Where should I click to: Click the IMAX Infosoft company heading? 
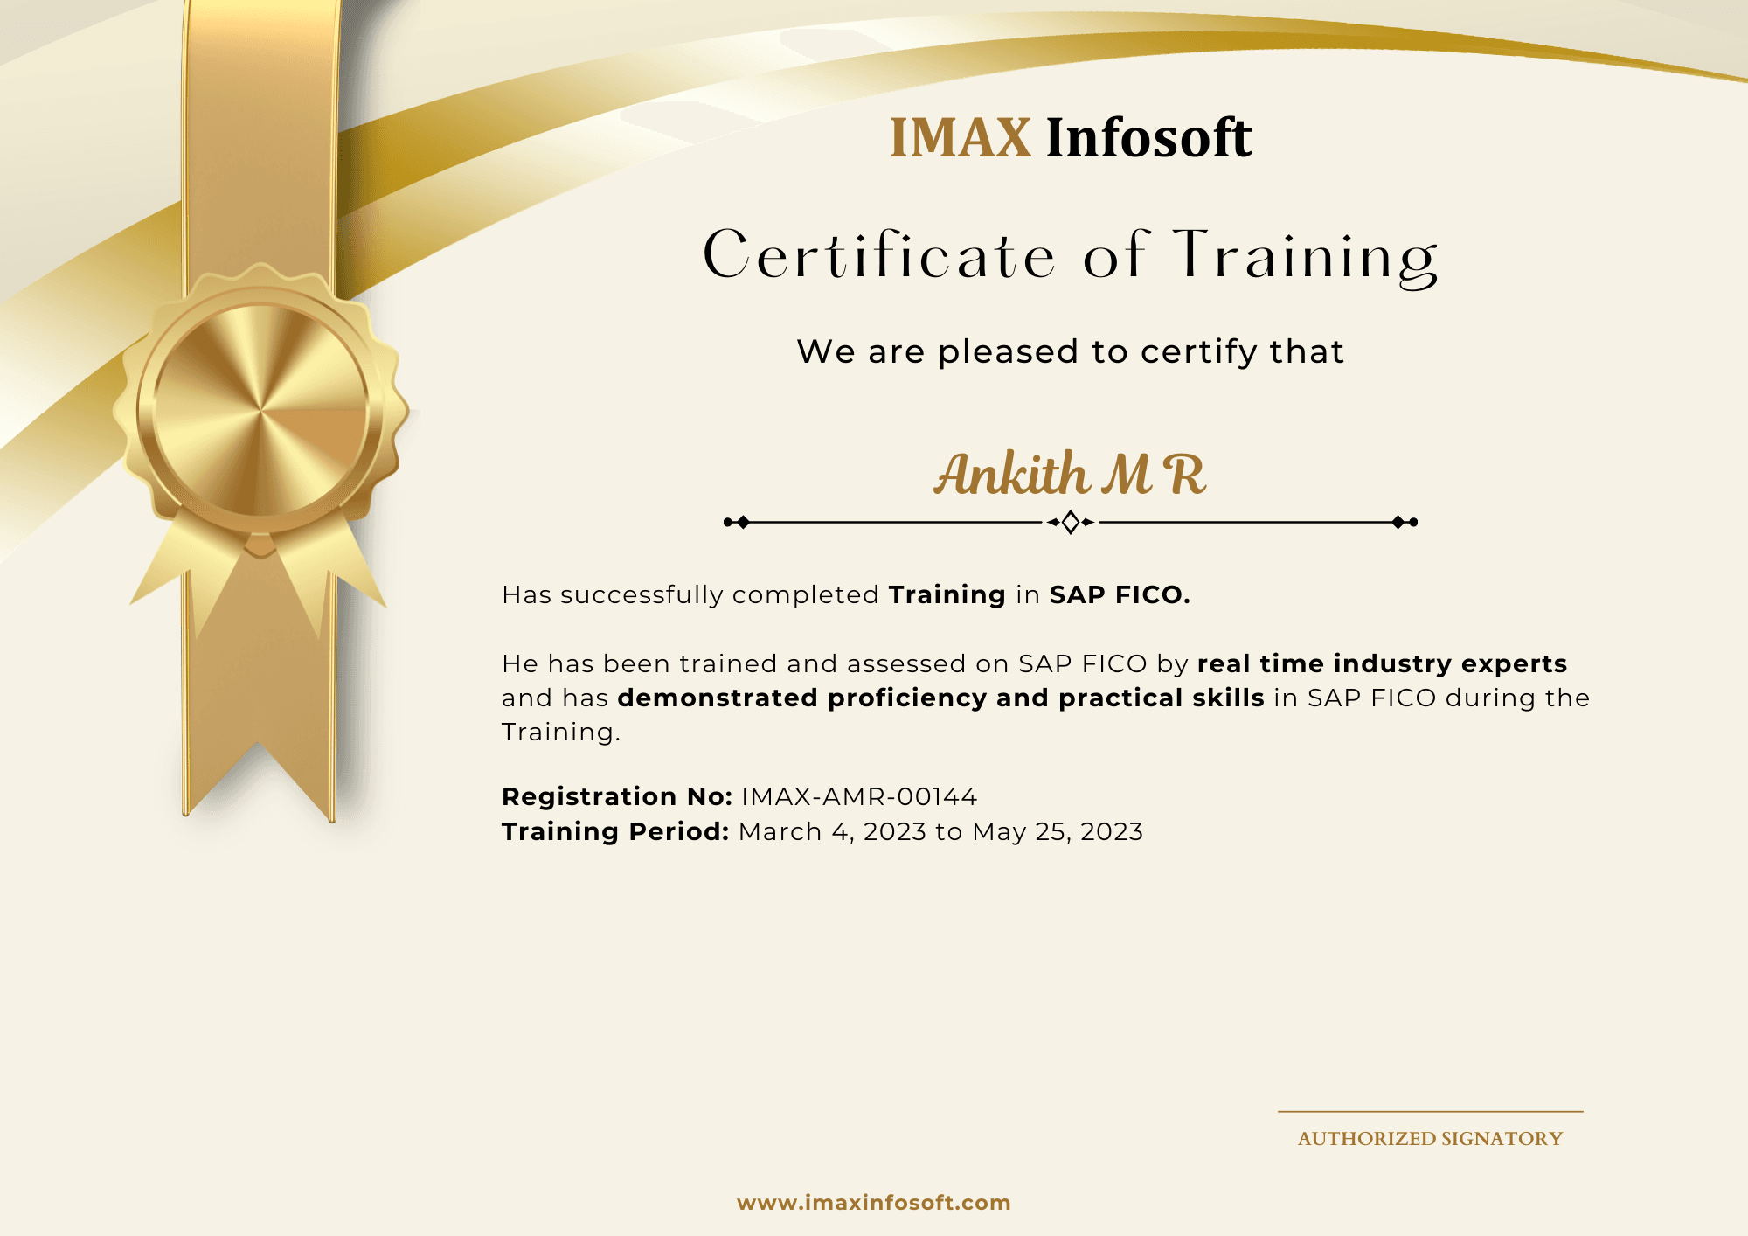click(1071, 138)
